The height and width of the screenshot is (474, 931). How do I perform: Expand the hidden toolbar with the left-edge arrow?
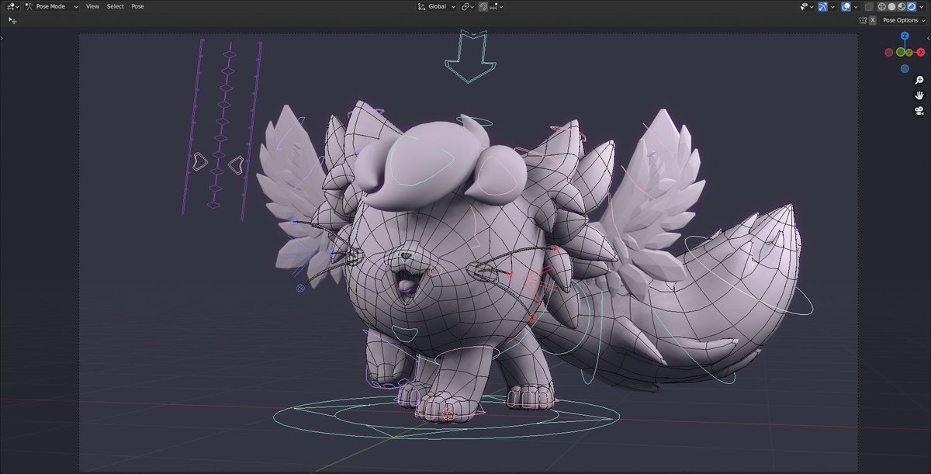[x=2, y=38]
